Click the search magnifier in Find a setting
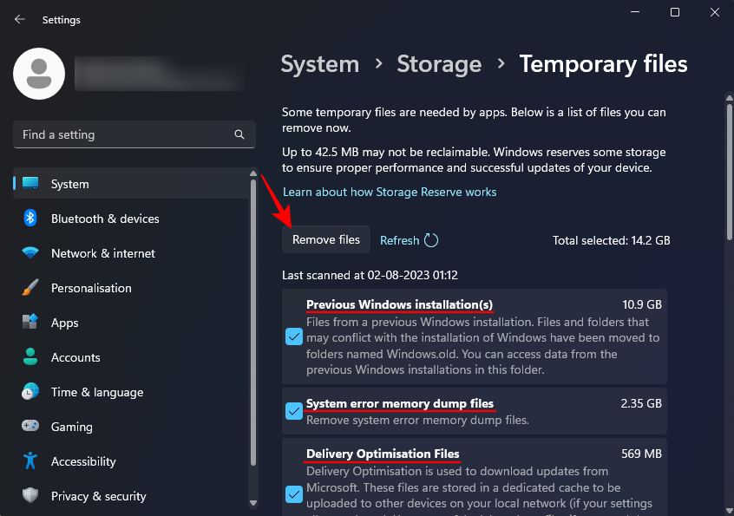Screen dimensions: 734x516 point(239,134)
